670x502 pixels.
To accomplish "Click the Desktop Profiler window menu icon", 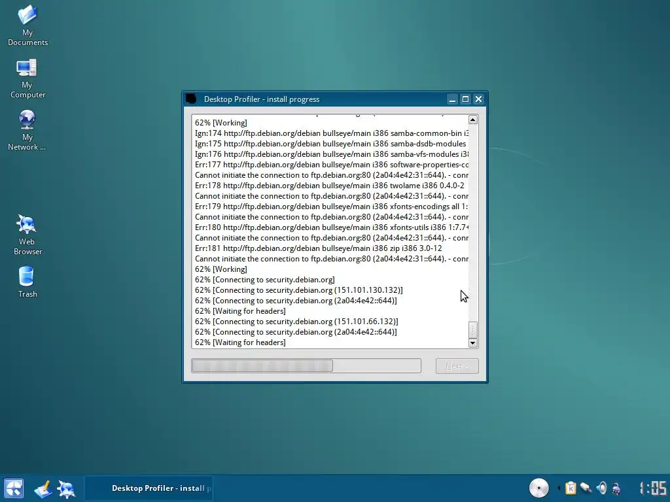I will [x=191, y=99].
